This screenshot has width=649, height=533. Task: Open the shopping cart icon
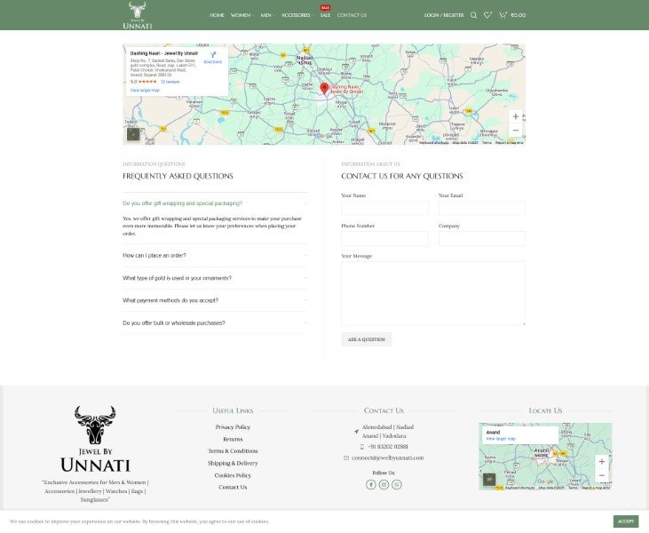(503, 15)
